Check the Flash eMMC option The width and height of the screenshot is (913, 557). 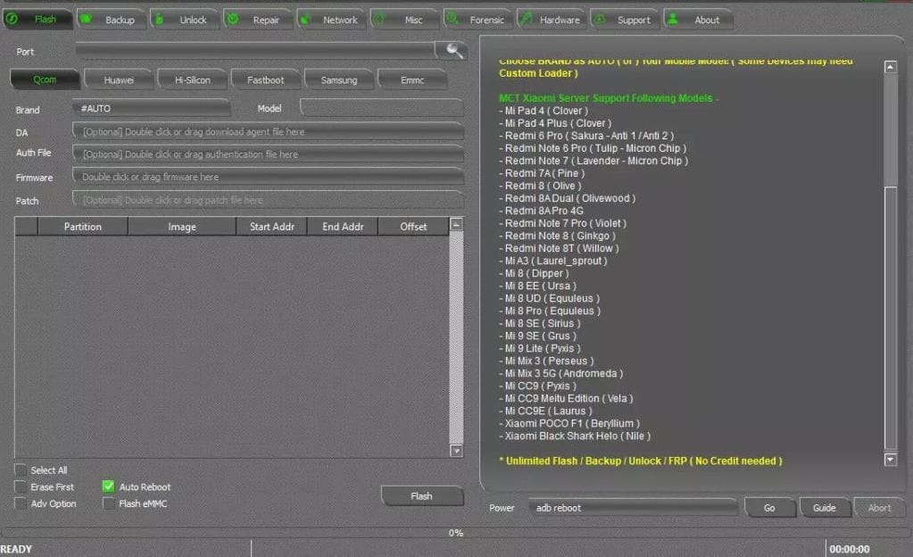(108, 503)
